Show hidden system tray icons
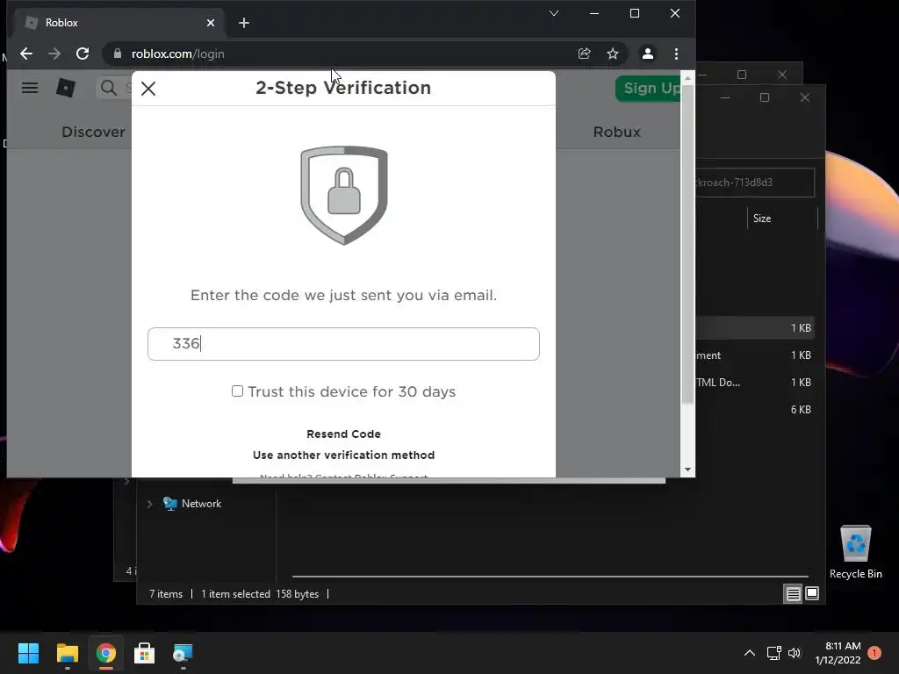 click(x=750, y=653)
